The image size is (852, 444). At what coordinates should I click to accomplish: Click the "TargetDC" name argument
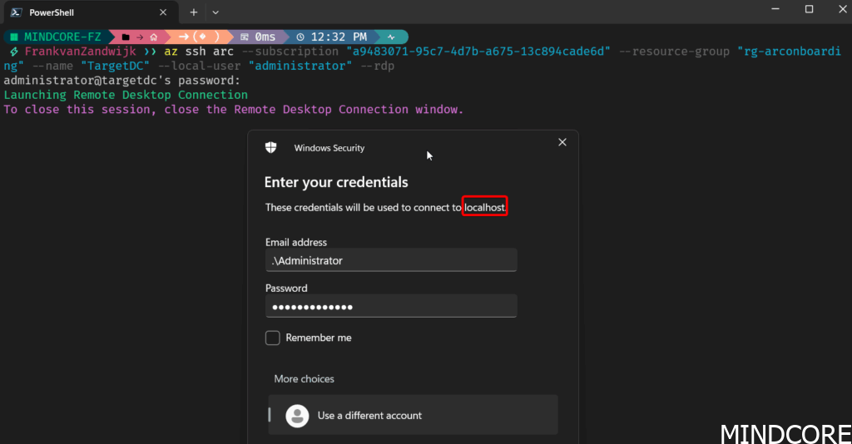pyautogui.click(x=115, y=67)
